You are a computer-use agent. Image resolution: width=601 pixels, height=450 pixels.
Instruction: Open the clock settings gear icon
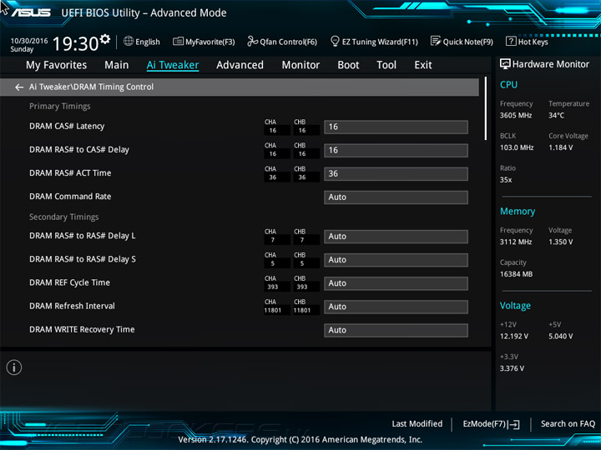pyautogui.click(x=105, y=39)
